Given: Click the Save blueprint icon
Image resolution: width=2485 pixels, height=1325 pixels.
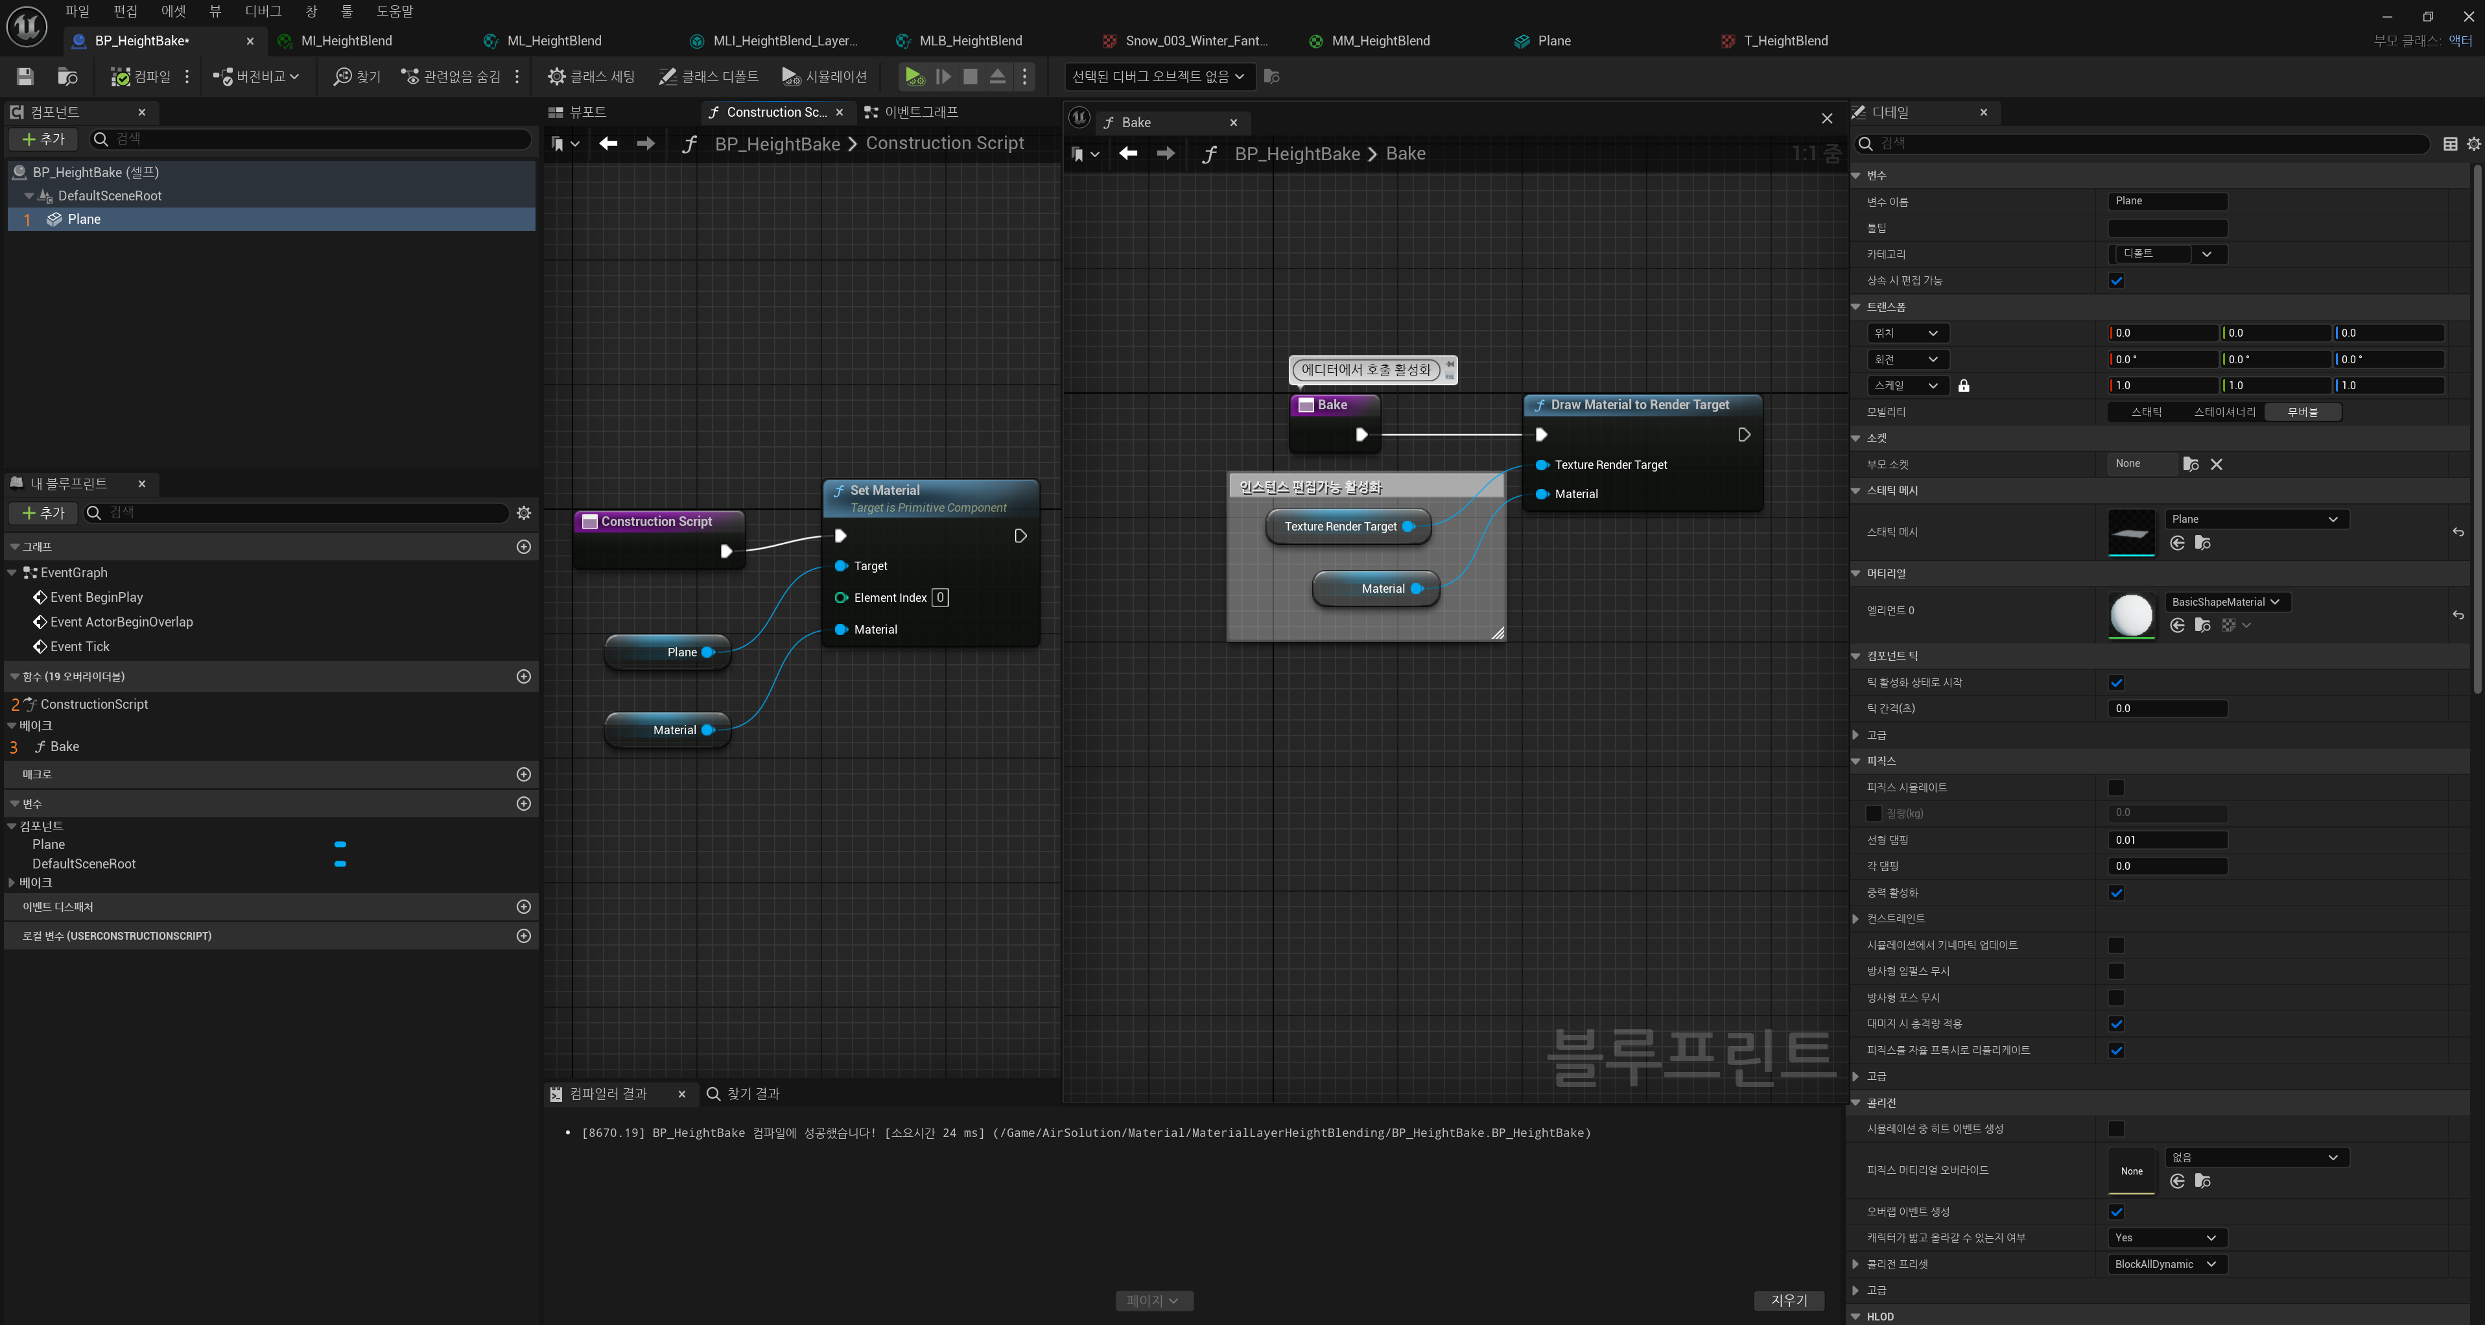Looking at the screenshot, I should pos(25,77).
